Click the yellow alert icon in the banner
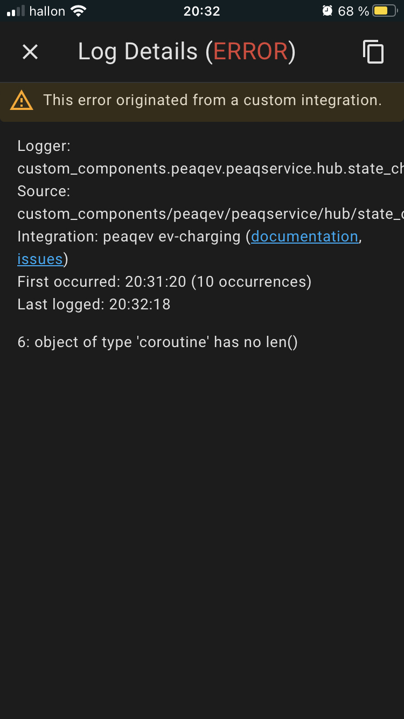 coord(22,100)
